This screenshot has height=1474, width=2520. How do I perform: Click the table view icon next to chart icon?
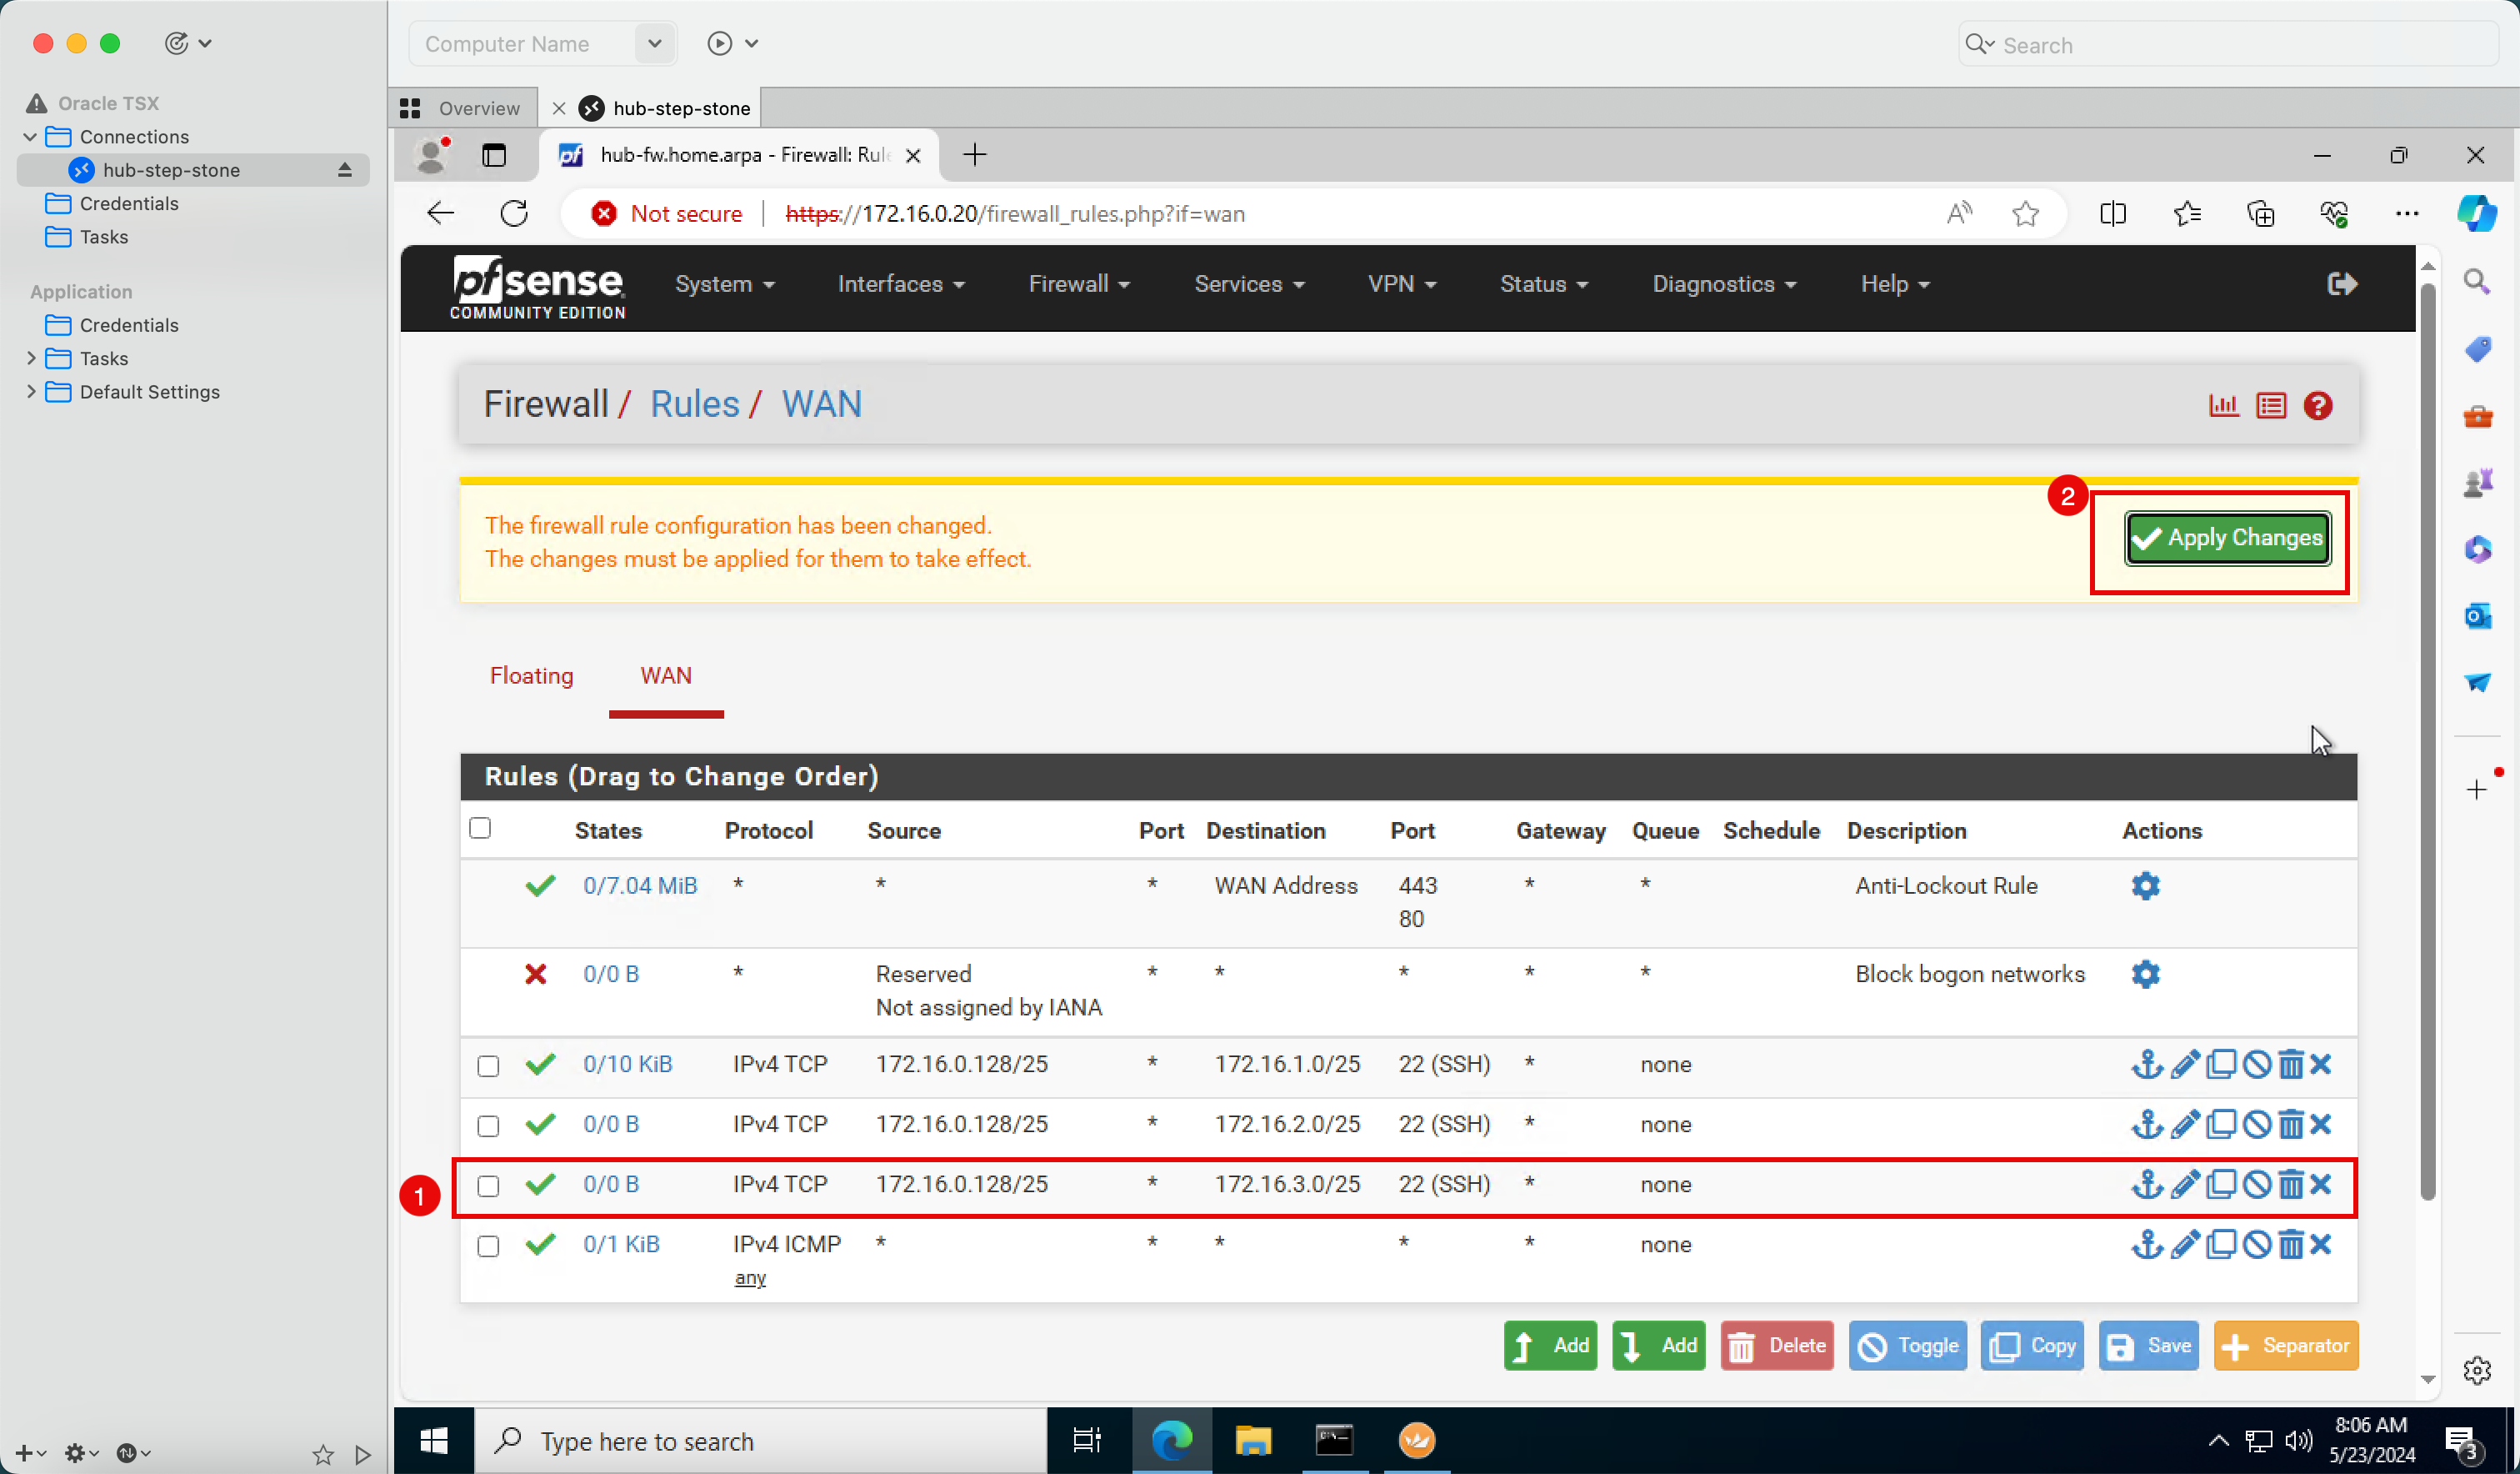pyautogui.click(x=2271, y=405)
